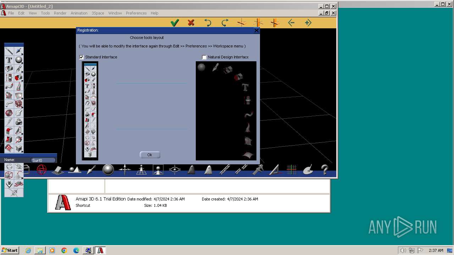Viewport: 454px width, 255px height.
Task: Click the dark ghost icon in bottom bar
Action: click(191, 170)
